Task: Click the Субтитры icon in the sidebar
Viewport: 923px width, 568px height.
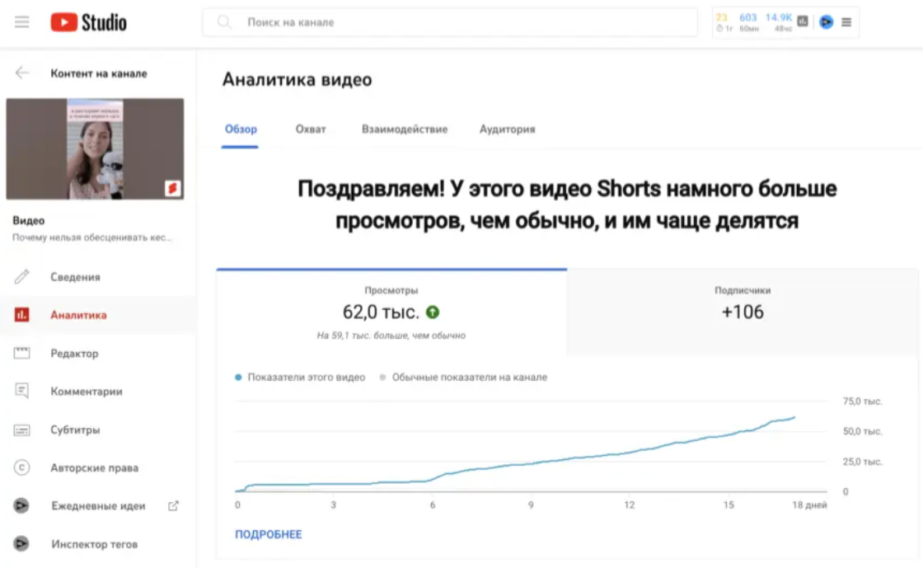Action: [22, 430]
